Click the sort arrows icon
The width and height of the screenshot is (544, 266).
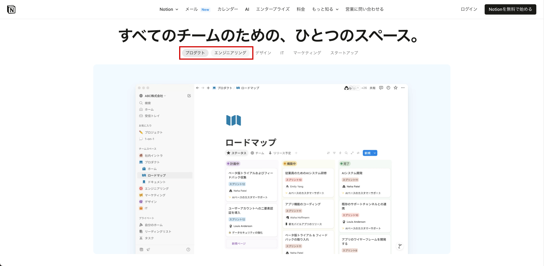click(328, 153)
